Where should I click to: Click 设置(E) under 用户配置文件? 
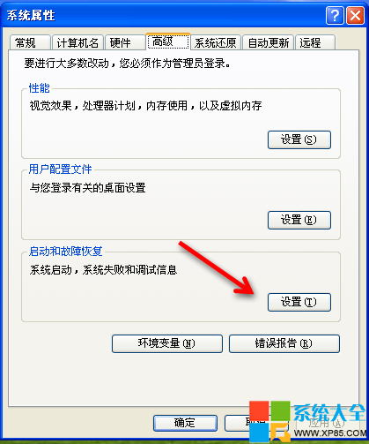(299, 220)
